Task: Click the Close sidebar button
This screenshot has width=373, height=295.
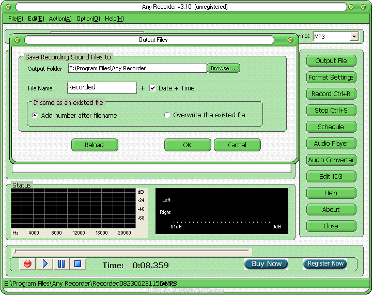Action: [331, 226]
